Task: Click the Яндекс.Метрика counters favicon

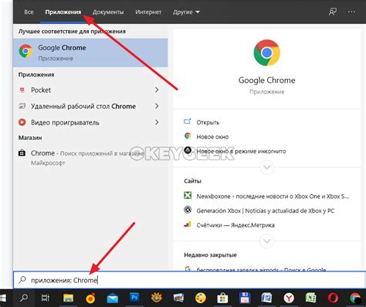Action: click(x=188, y=224)
